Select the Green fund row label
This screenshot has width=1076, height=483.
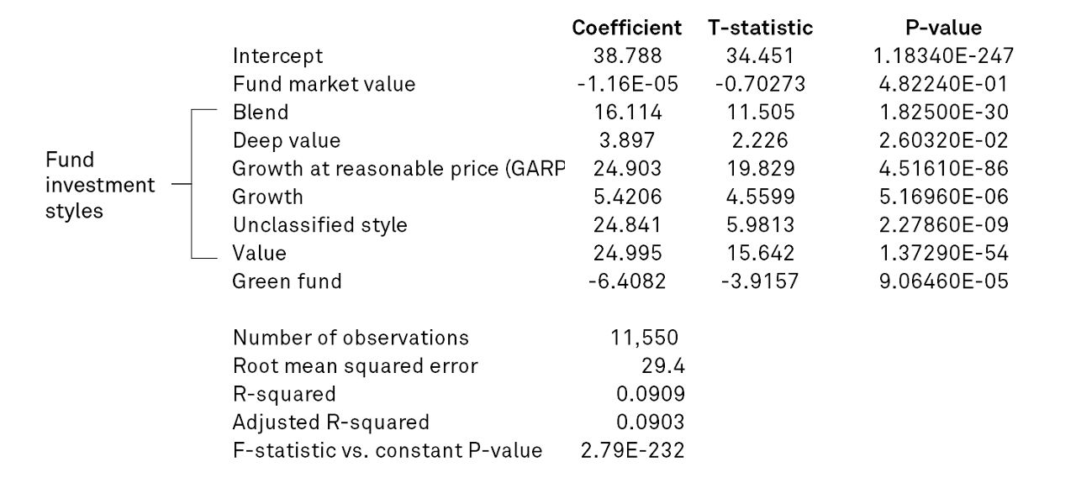(x=287, y=281)
